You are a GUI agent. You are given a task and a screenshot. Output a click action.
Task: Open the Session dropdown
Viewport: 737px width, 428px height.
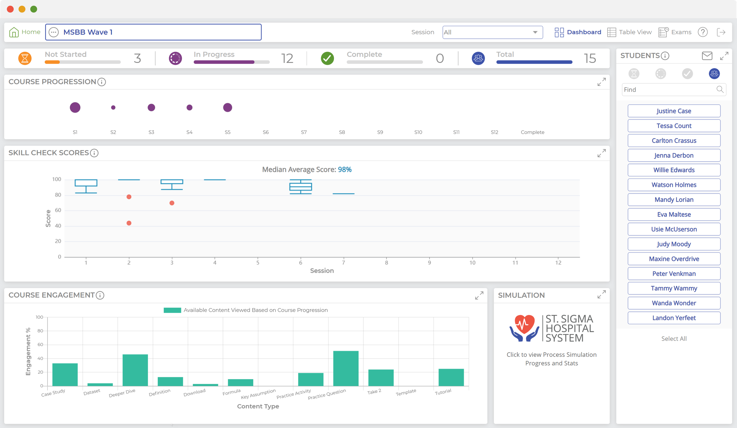coord(492,32)
